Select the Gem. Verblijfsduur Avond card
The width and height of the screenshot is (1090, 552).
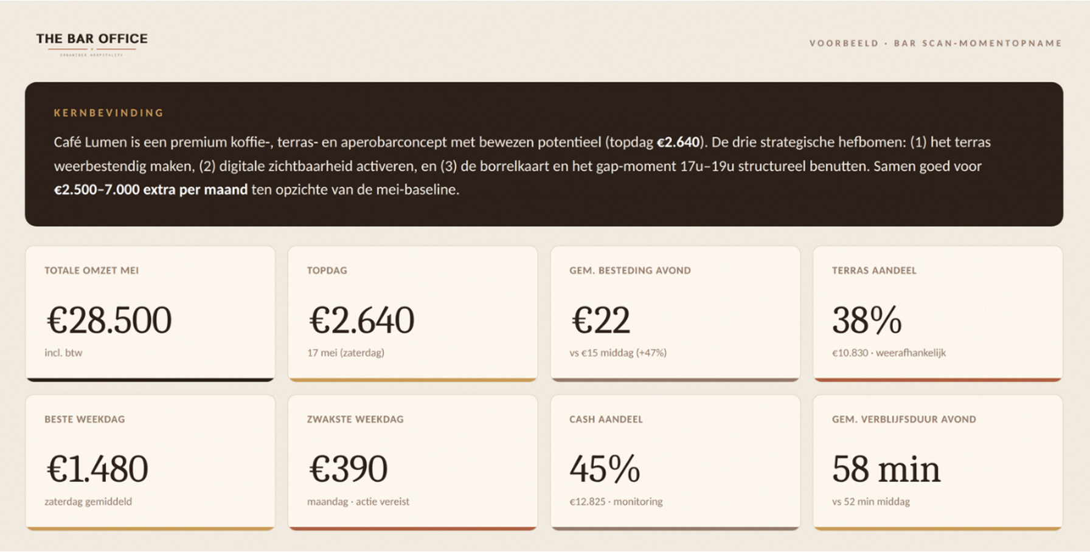937,463
